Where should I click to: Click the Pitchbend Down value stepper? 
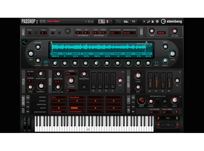click(79, 33)
